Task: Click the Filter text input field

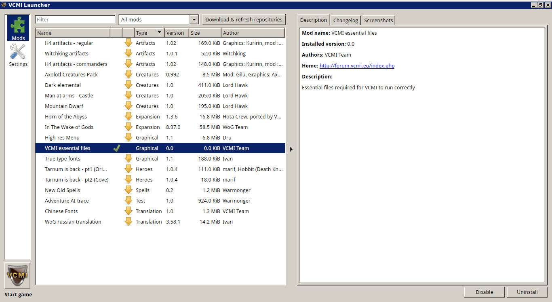Action: tap(75, 19)
